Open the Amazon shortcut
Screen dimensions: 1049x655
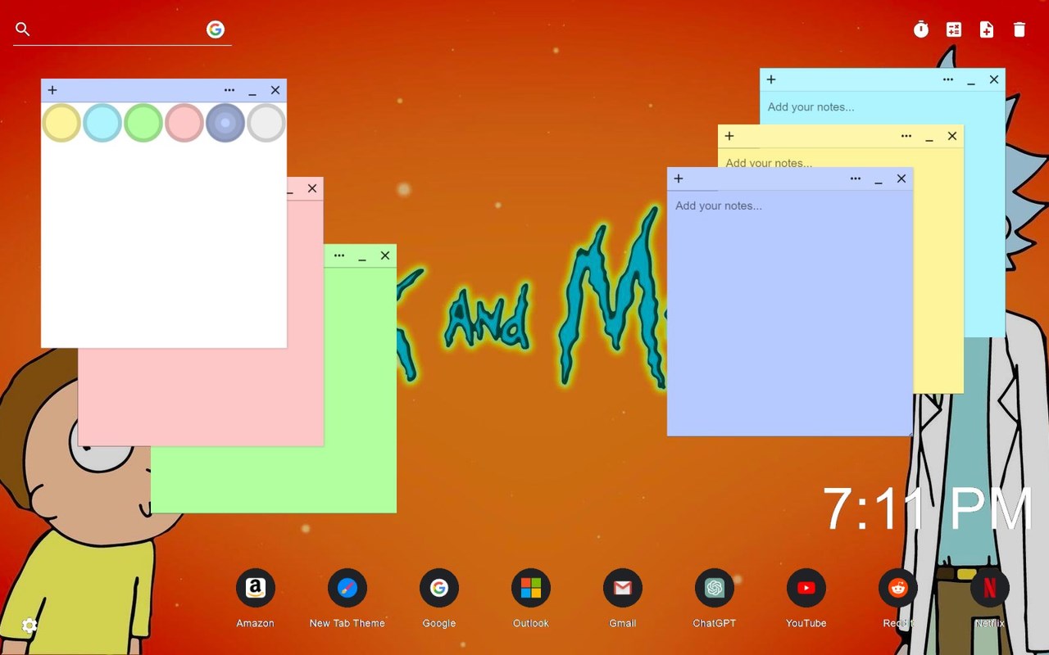pyautogui.click(x=256, y=588)
